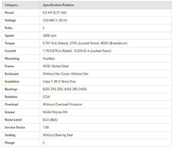The width and height of the screenshot is (174, 148).
Task: Click the Specification/Feature column header
Action: pos(58,5)
